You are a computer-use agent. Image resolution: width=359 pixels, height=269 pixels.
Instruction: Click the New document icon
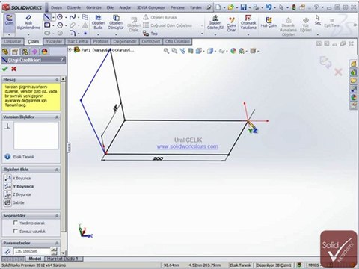tap(218, 7)
